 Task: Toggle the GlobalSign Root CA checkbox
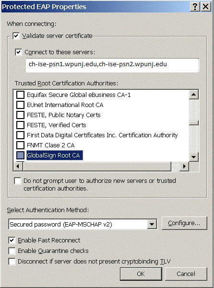(20, 155)
